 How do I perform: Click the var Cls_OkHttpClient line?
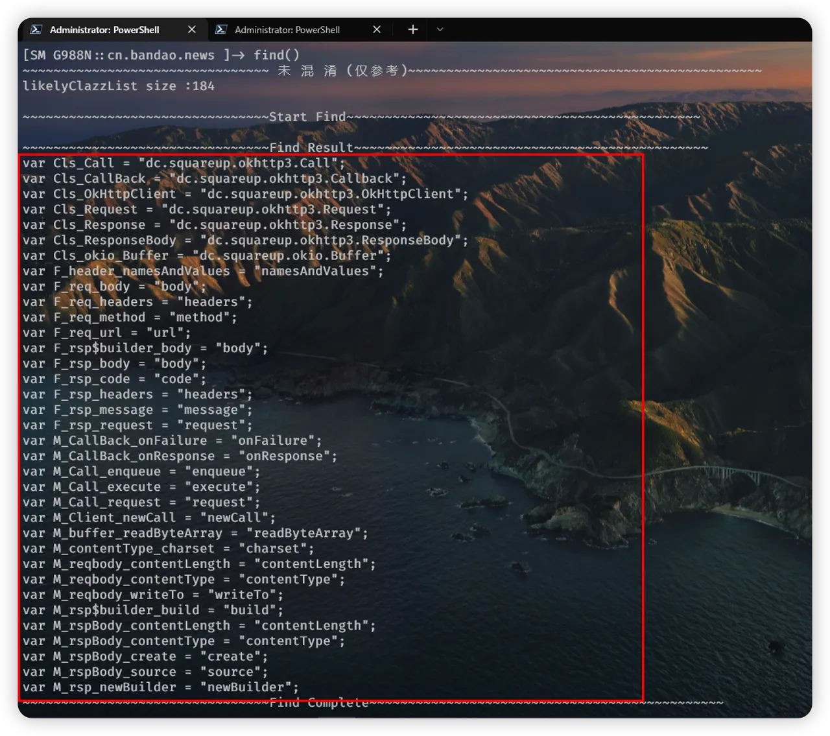pos(244,194)
